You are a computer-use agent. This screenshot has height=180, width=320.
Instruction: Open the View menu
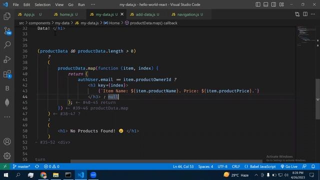[59, 4]
